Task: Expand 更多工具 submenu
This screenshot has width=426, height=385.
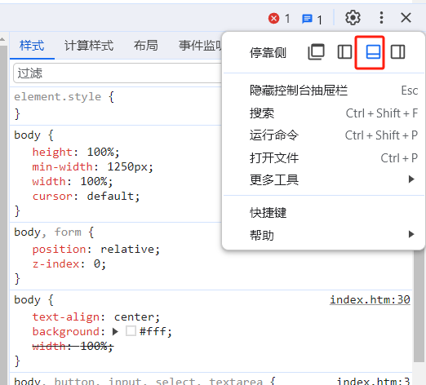Action: [324, 179]
